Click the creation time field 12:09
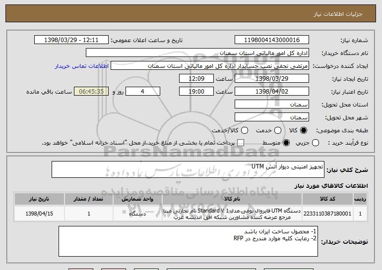Image resolution: width=382 pixels, height=270 pixels. (x=196, y=79)
